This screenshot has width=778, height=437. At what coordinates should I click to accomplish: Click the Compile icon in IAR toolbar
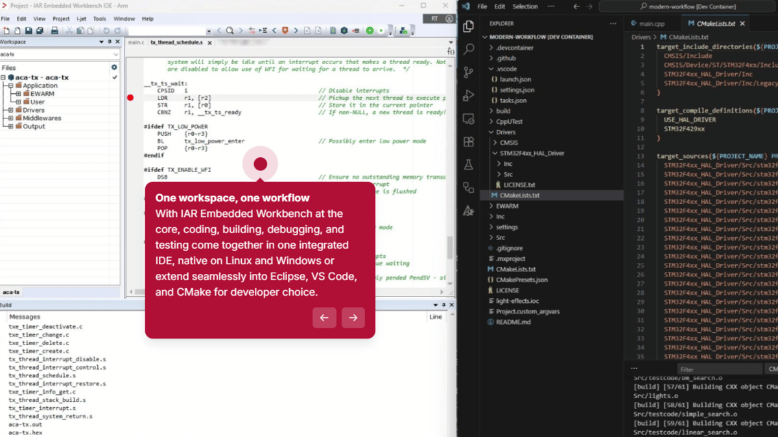point(333,30)
